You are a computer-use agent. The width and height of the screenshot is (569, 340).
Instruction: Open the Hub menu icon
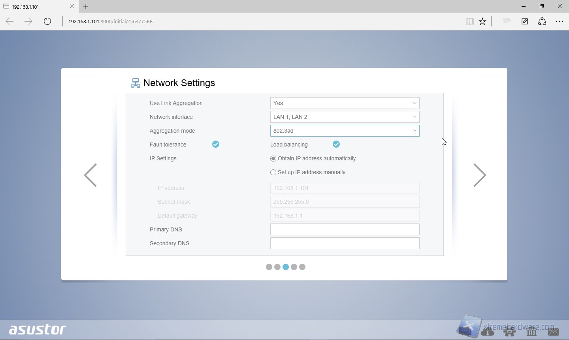[507, 22]
